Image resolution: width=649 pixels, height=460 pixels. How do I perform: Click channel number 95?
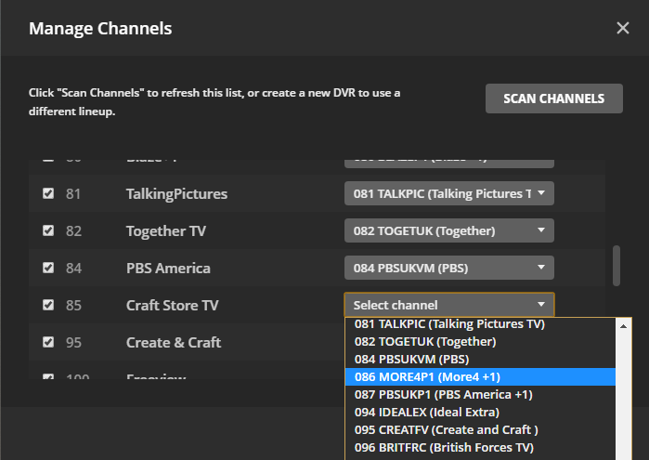click(73, 343)
